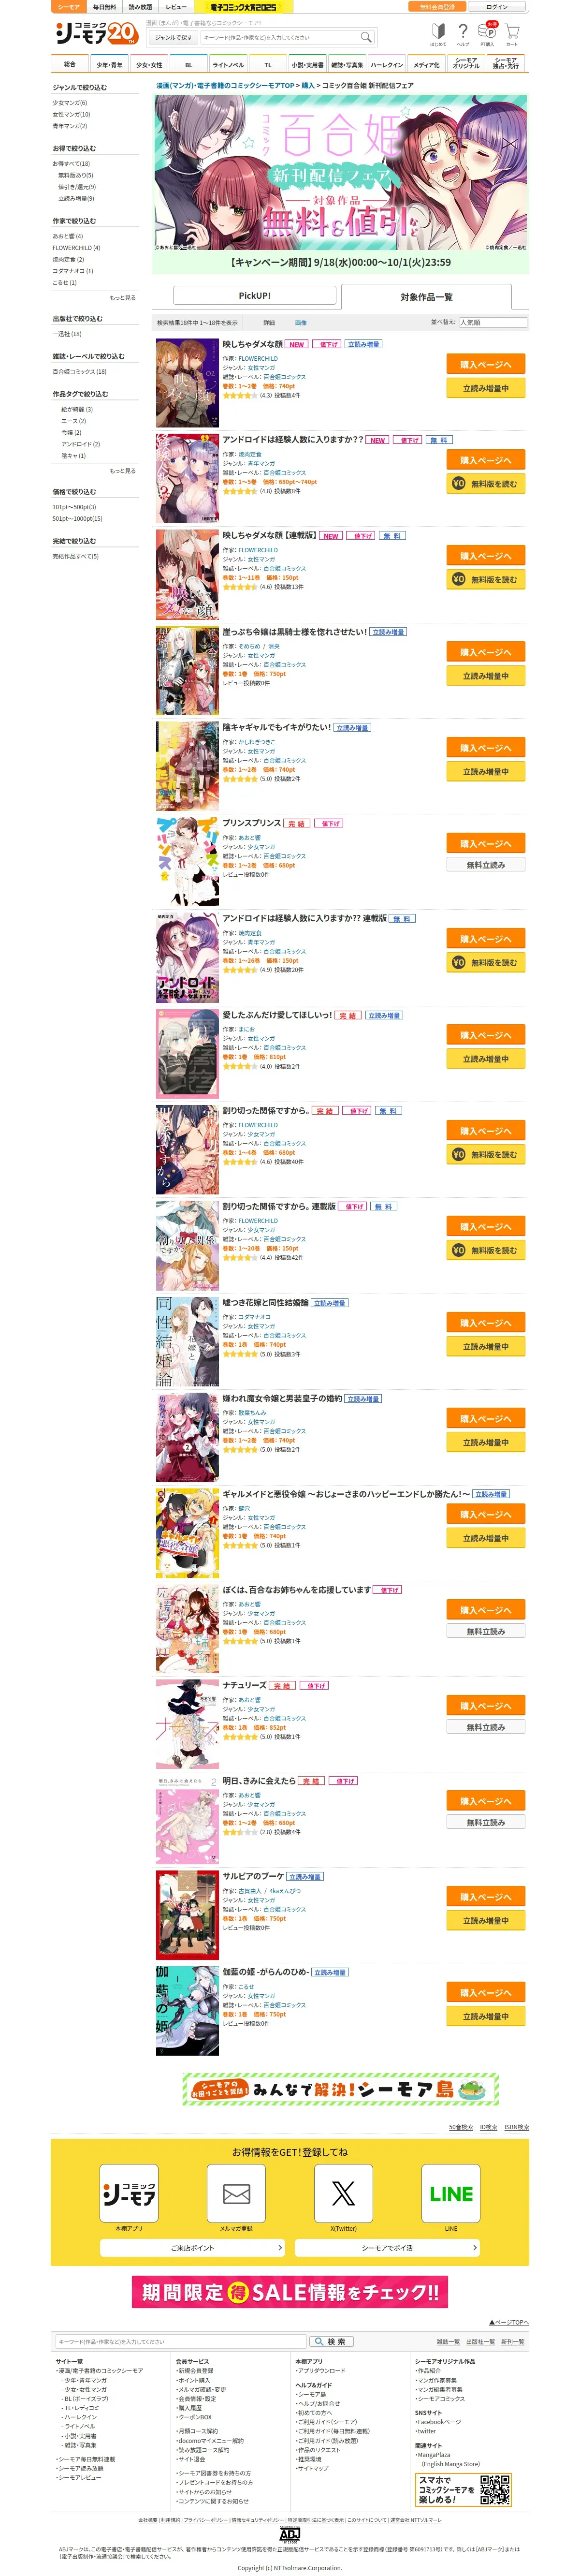The image size is (580, 2576).
Task: Click the LINE icon tile
Action: (451, 2194)
